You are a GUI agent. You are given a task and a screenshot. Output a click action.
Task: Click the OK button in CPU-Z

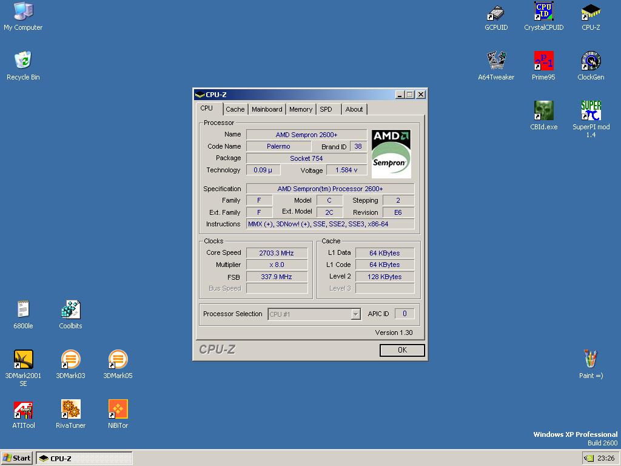point(402,350)
